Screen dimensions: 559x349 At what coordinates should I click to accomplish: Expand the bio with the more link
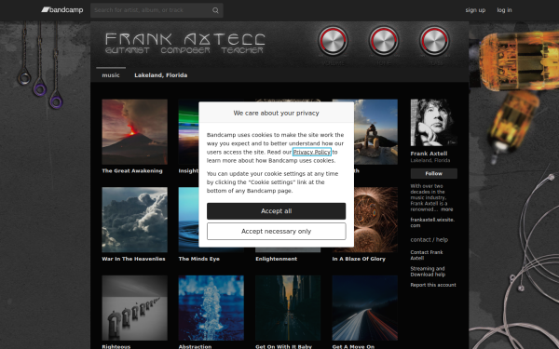tap(446, 209)
